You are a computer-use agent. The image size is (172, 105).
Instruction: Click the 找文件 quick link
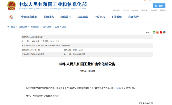pyautogui.click(x=126, y=10)
